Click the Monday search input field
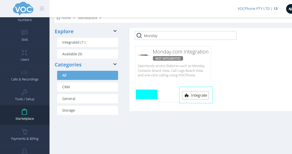 [188, 36]
